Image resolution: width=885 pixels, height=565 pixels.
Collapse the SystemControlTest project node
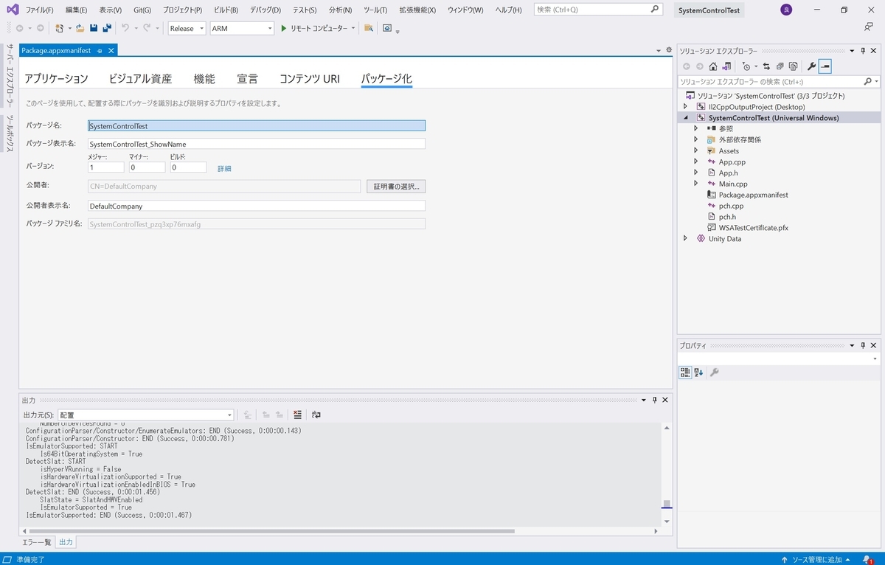[685, 118]
